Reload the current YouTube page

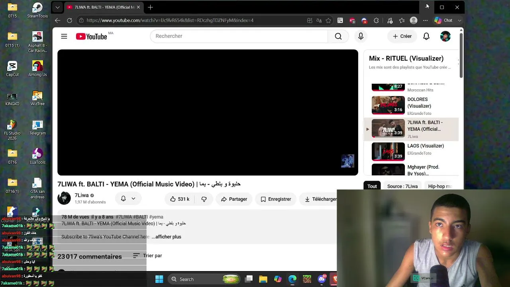click(69, 20)
